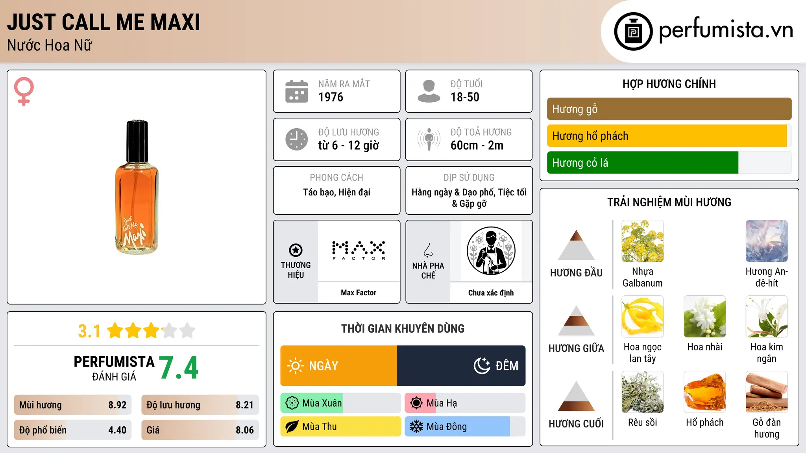Click the clock icon beside Độ lưu hương

click(x=297, y=139)
